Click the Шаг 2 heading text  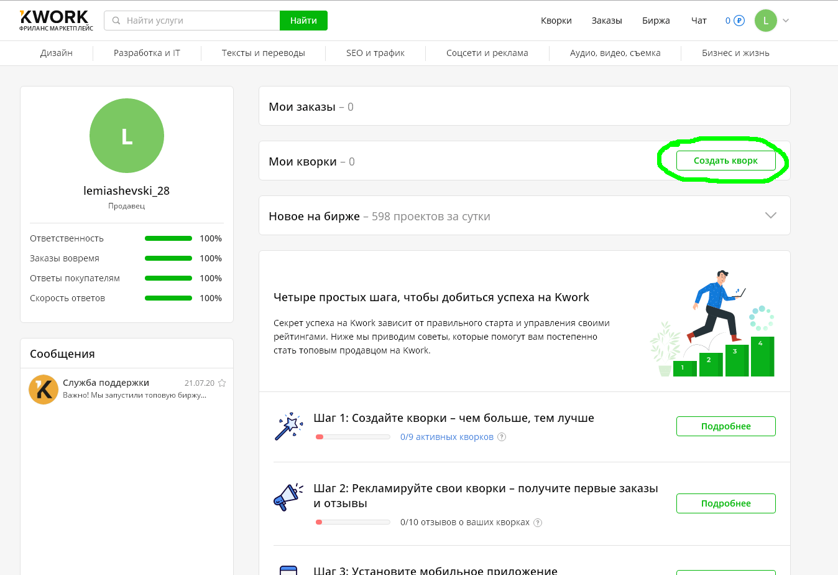[486, 496]
